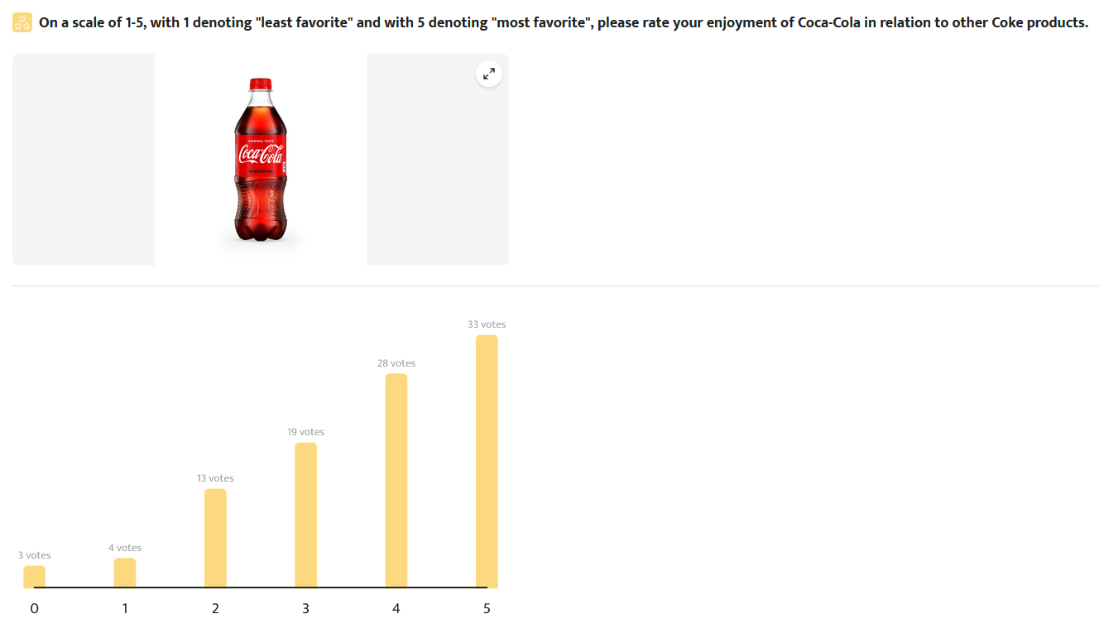Click axis label 3 under chart
The height and width of the screenshot is (638, 1099).
click(x=305, y=609)
